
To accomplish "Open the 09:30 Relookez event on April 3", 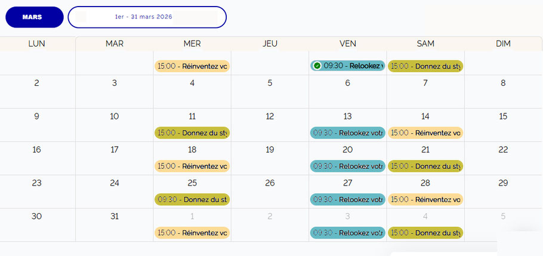I will (x=347, y=232).
